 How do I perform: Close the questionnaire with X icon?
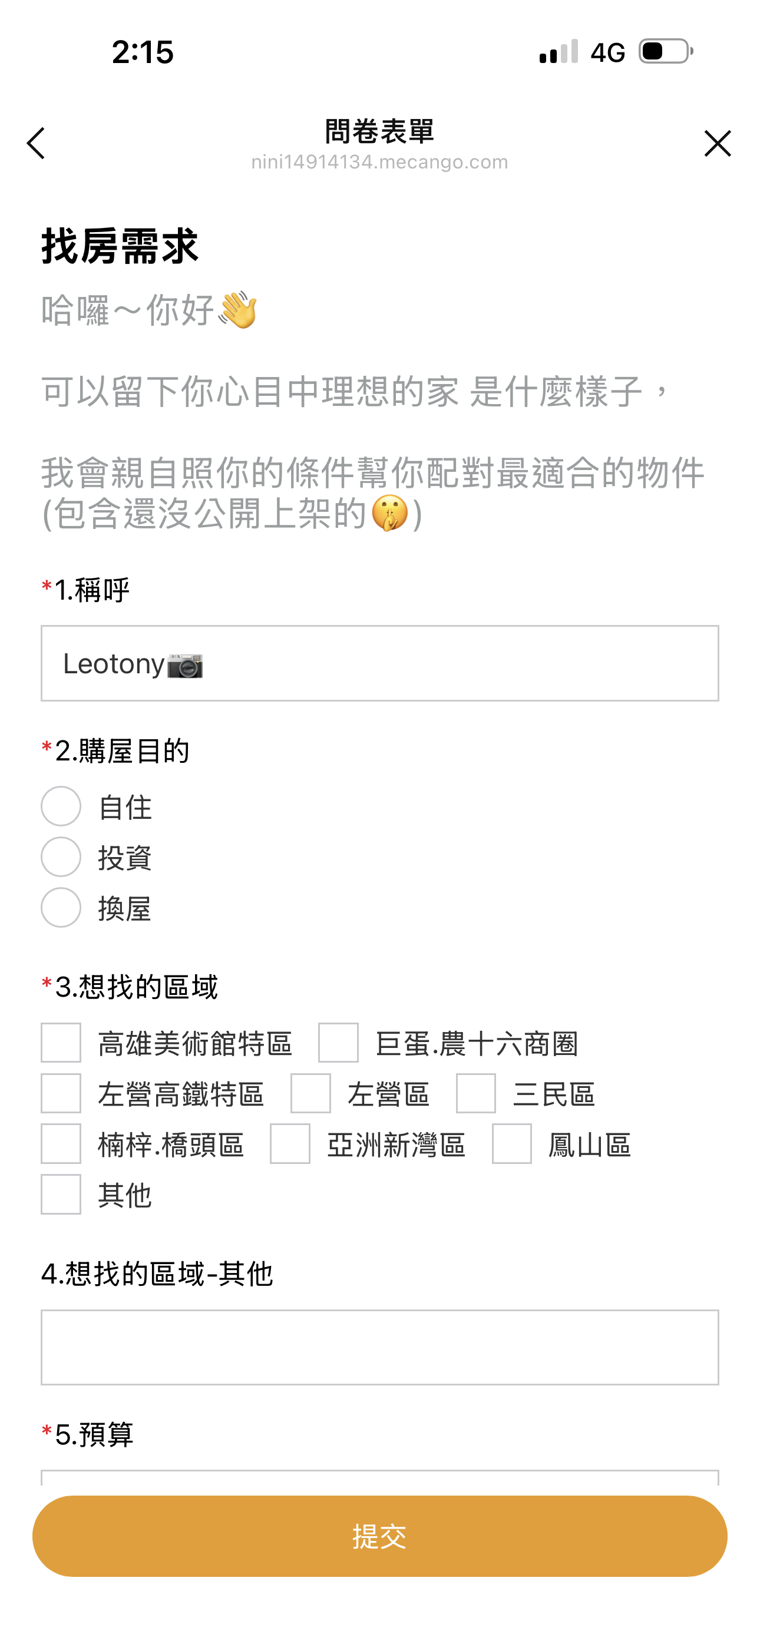[717, 143]
